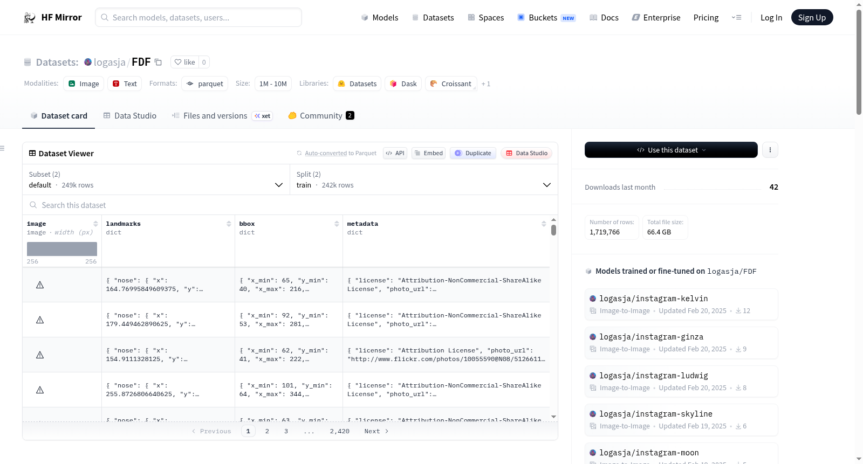Click the logasja user avatar icon
The height and width of the screenshot is (464, 863).
tap(88, 62)
